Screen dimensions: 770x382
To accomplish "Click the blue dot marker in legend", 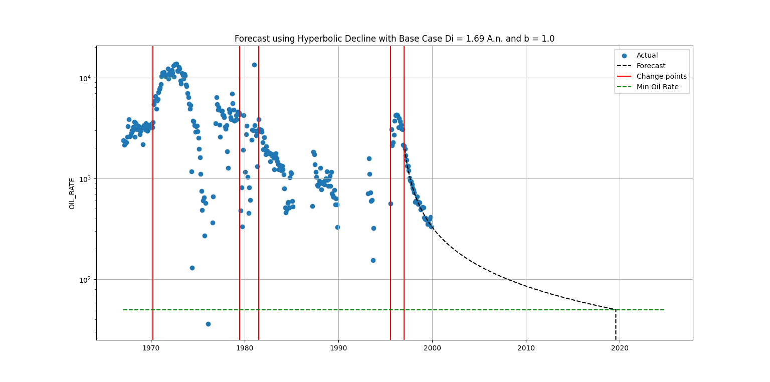I will [624, 56].
